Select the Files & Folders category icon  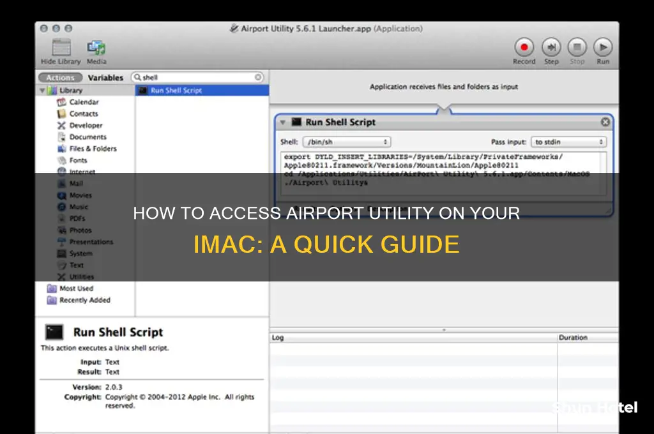coord(61,149)
